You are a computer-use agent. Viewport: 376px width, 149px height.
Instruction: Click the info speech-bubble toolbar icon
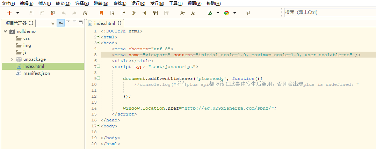point(248,13)
